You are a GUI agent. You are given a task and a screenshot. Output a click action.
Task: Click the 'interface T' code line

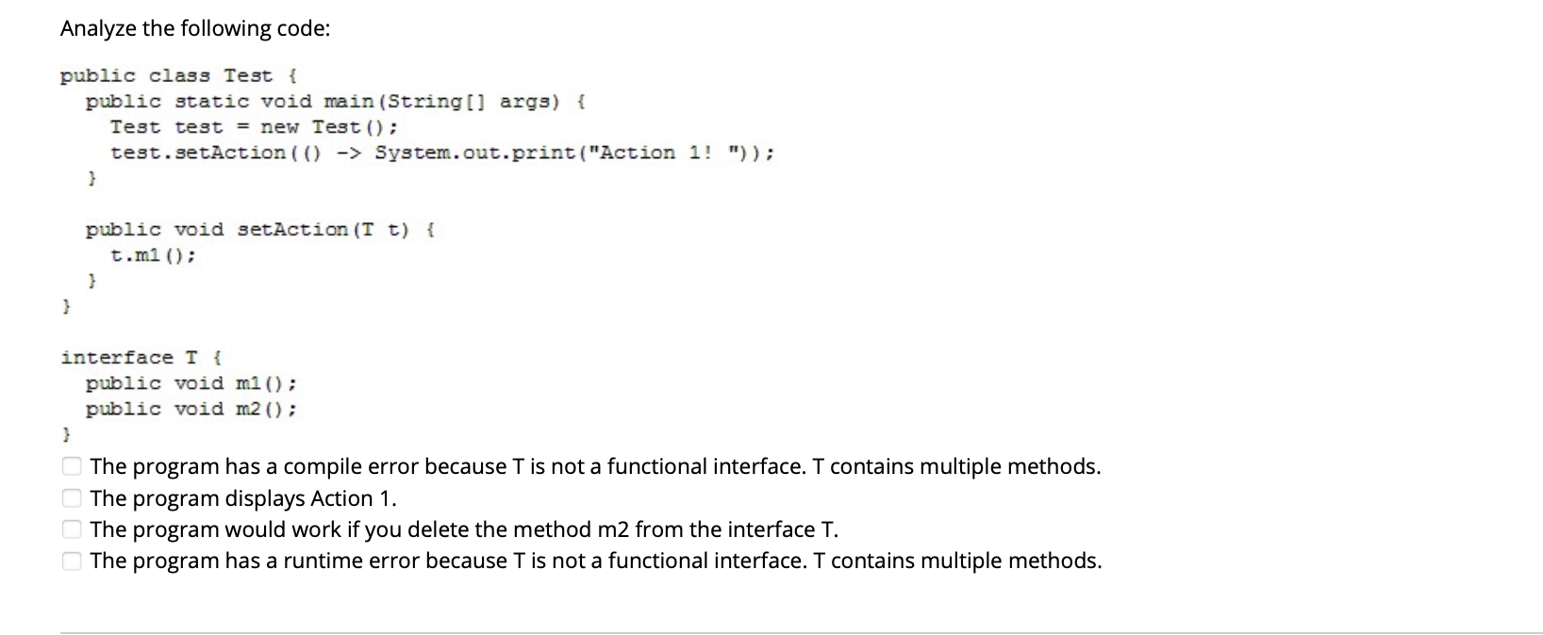pyautogui.click(x=140, y=356)
